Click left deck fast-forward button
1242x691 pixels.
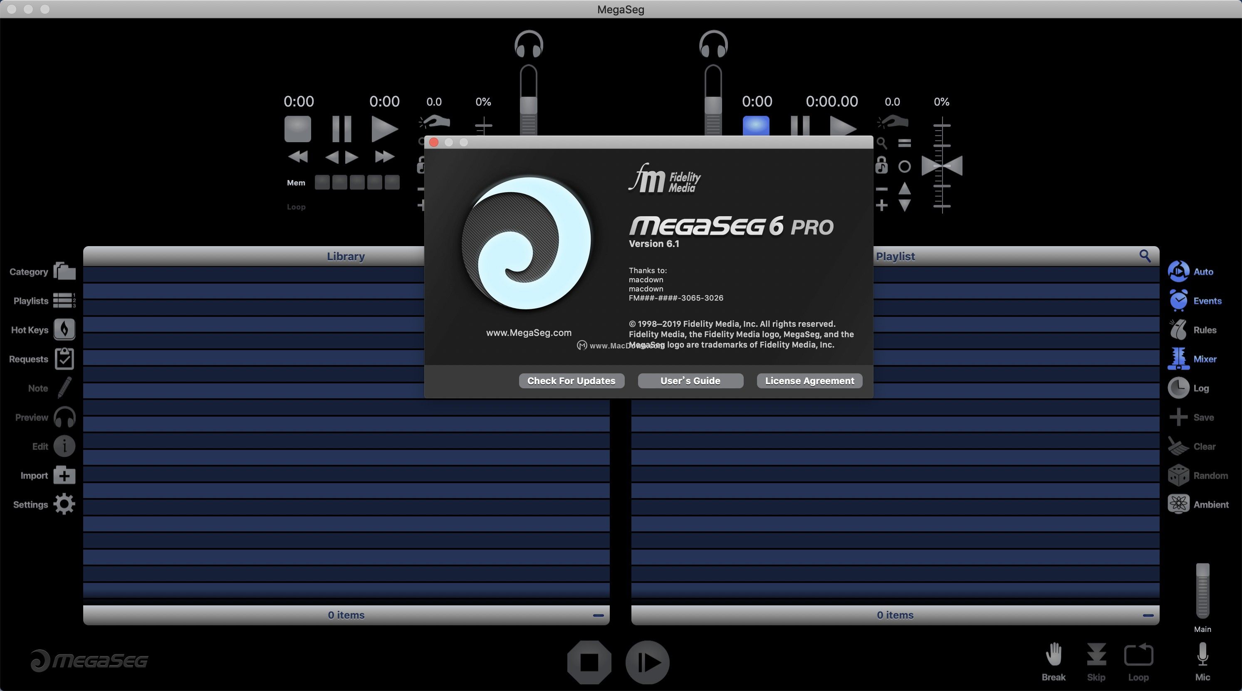[x=384, y=156]
